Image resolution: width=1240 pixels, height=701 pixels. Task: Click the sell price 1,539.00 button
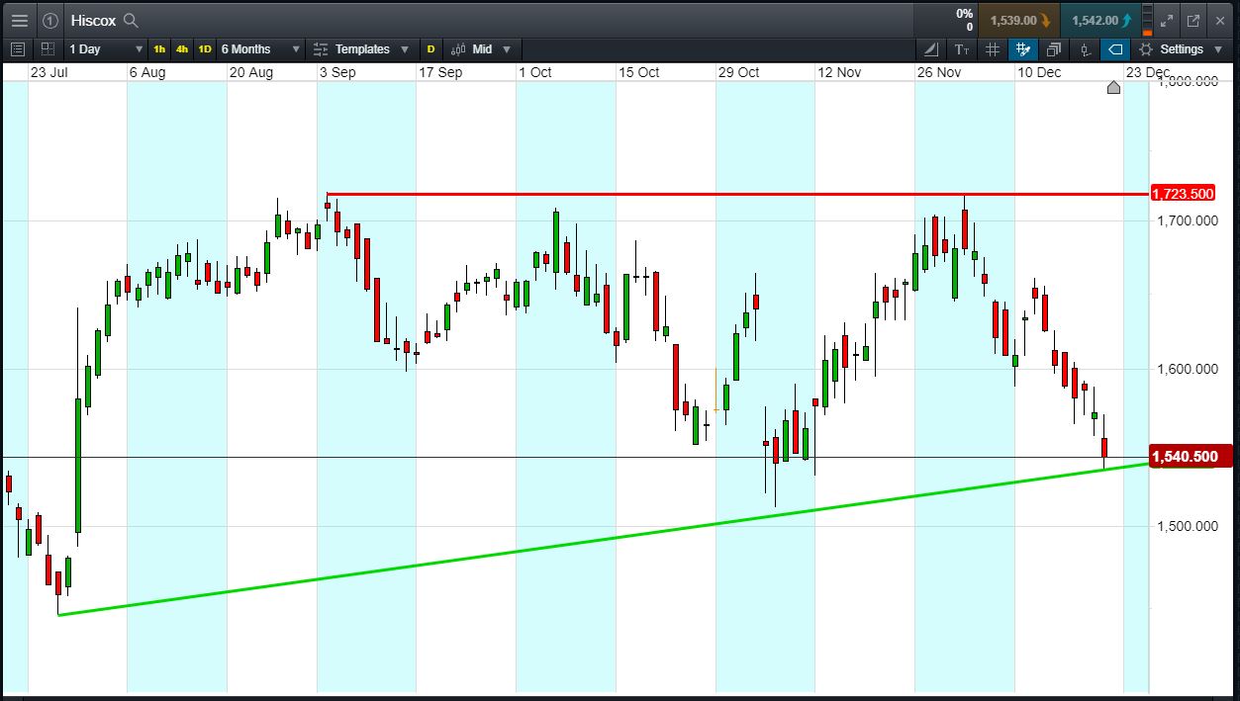coord(1018,20)
